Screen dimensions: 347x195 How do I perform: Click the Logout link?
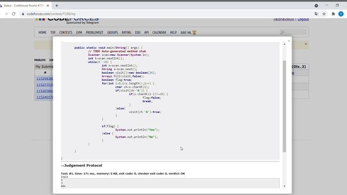(x=303, y=19)
